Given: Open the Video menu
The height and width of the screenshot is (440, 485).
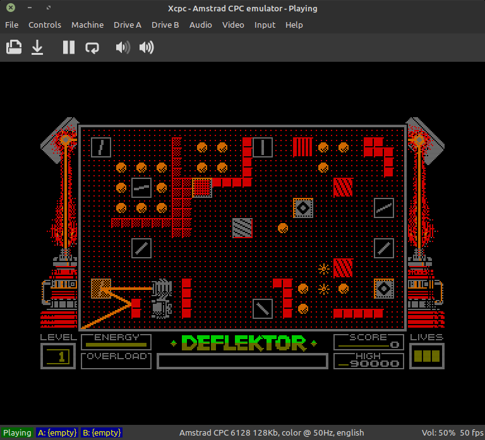Looking at the screenshot, I should point(233,25).
